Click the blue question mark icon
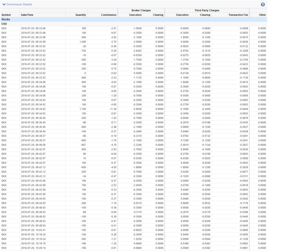The height and width of the screenshot is (251, 281). (x=263, y=4)
